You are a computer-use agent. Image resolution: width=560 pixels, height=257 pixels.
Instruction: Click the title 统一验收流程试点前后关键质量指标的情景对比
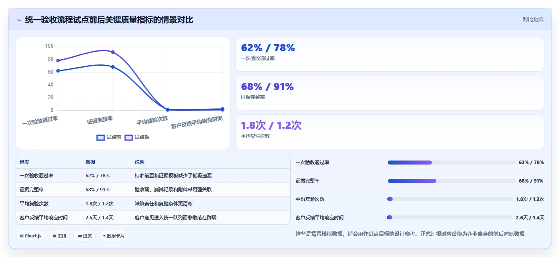(109, 20)
